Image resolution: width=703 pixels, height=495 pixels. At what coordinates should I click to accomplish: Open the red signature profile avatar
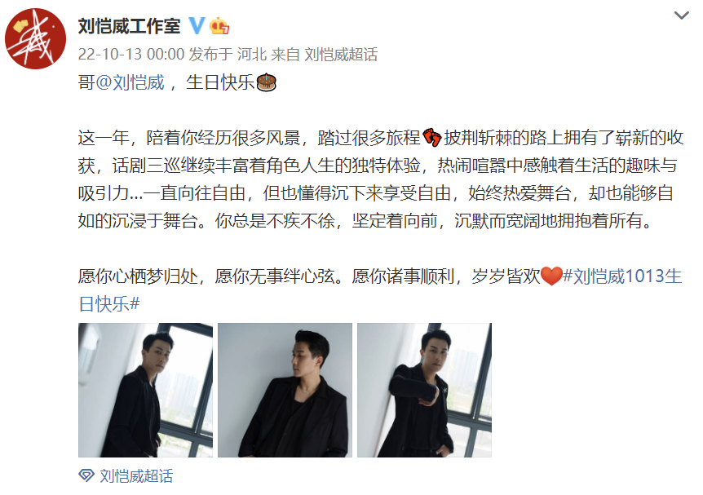pos(35,38)
